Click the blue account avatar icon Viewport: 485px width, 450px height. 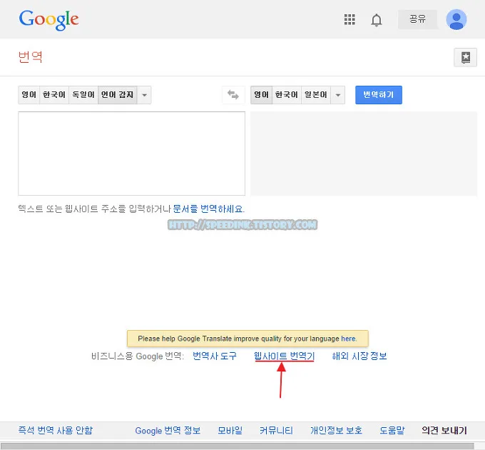pos(456,19)
